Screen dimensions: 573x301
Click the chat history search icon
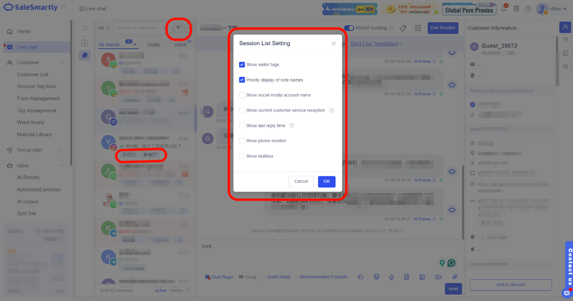click(x=418, y=28)
